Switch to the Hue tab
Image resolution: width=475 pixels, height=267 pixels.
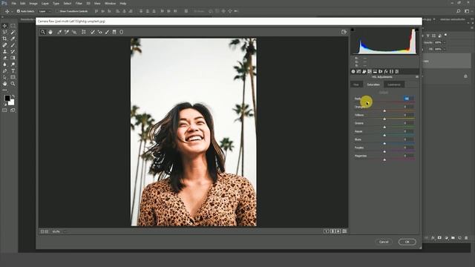point(356,85)
